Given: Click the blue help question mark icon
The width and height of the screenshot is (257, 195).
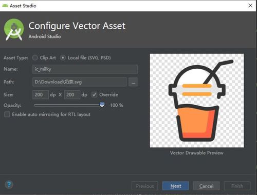Looking at the screenshot, I should [x=9, y=185].
